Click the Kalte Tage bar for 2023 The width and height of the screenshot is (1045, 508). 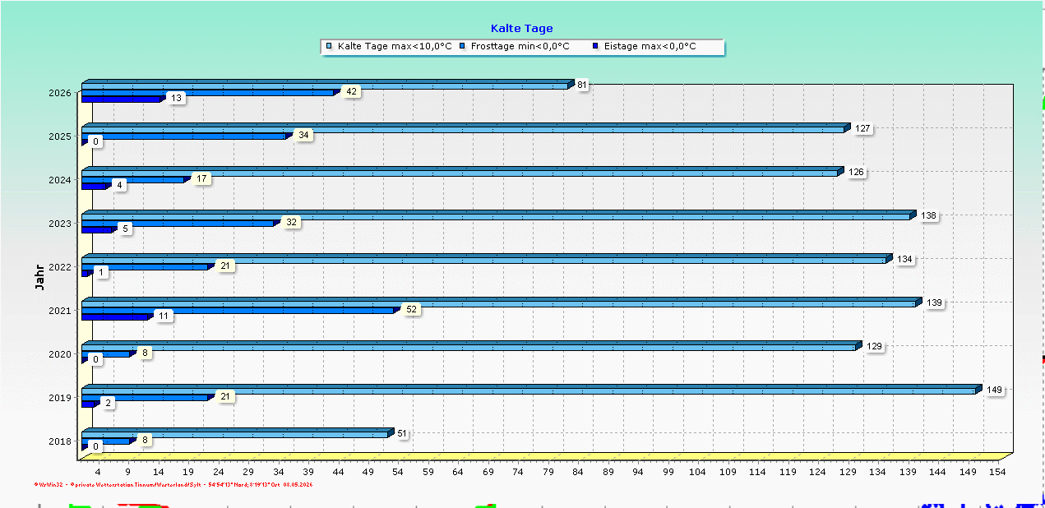(x=497, y=215)
